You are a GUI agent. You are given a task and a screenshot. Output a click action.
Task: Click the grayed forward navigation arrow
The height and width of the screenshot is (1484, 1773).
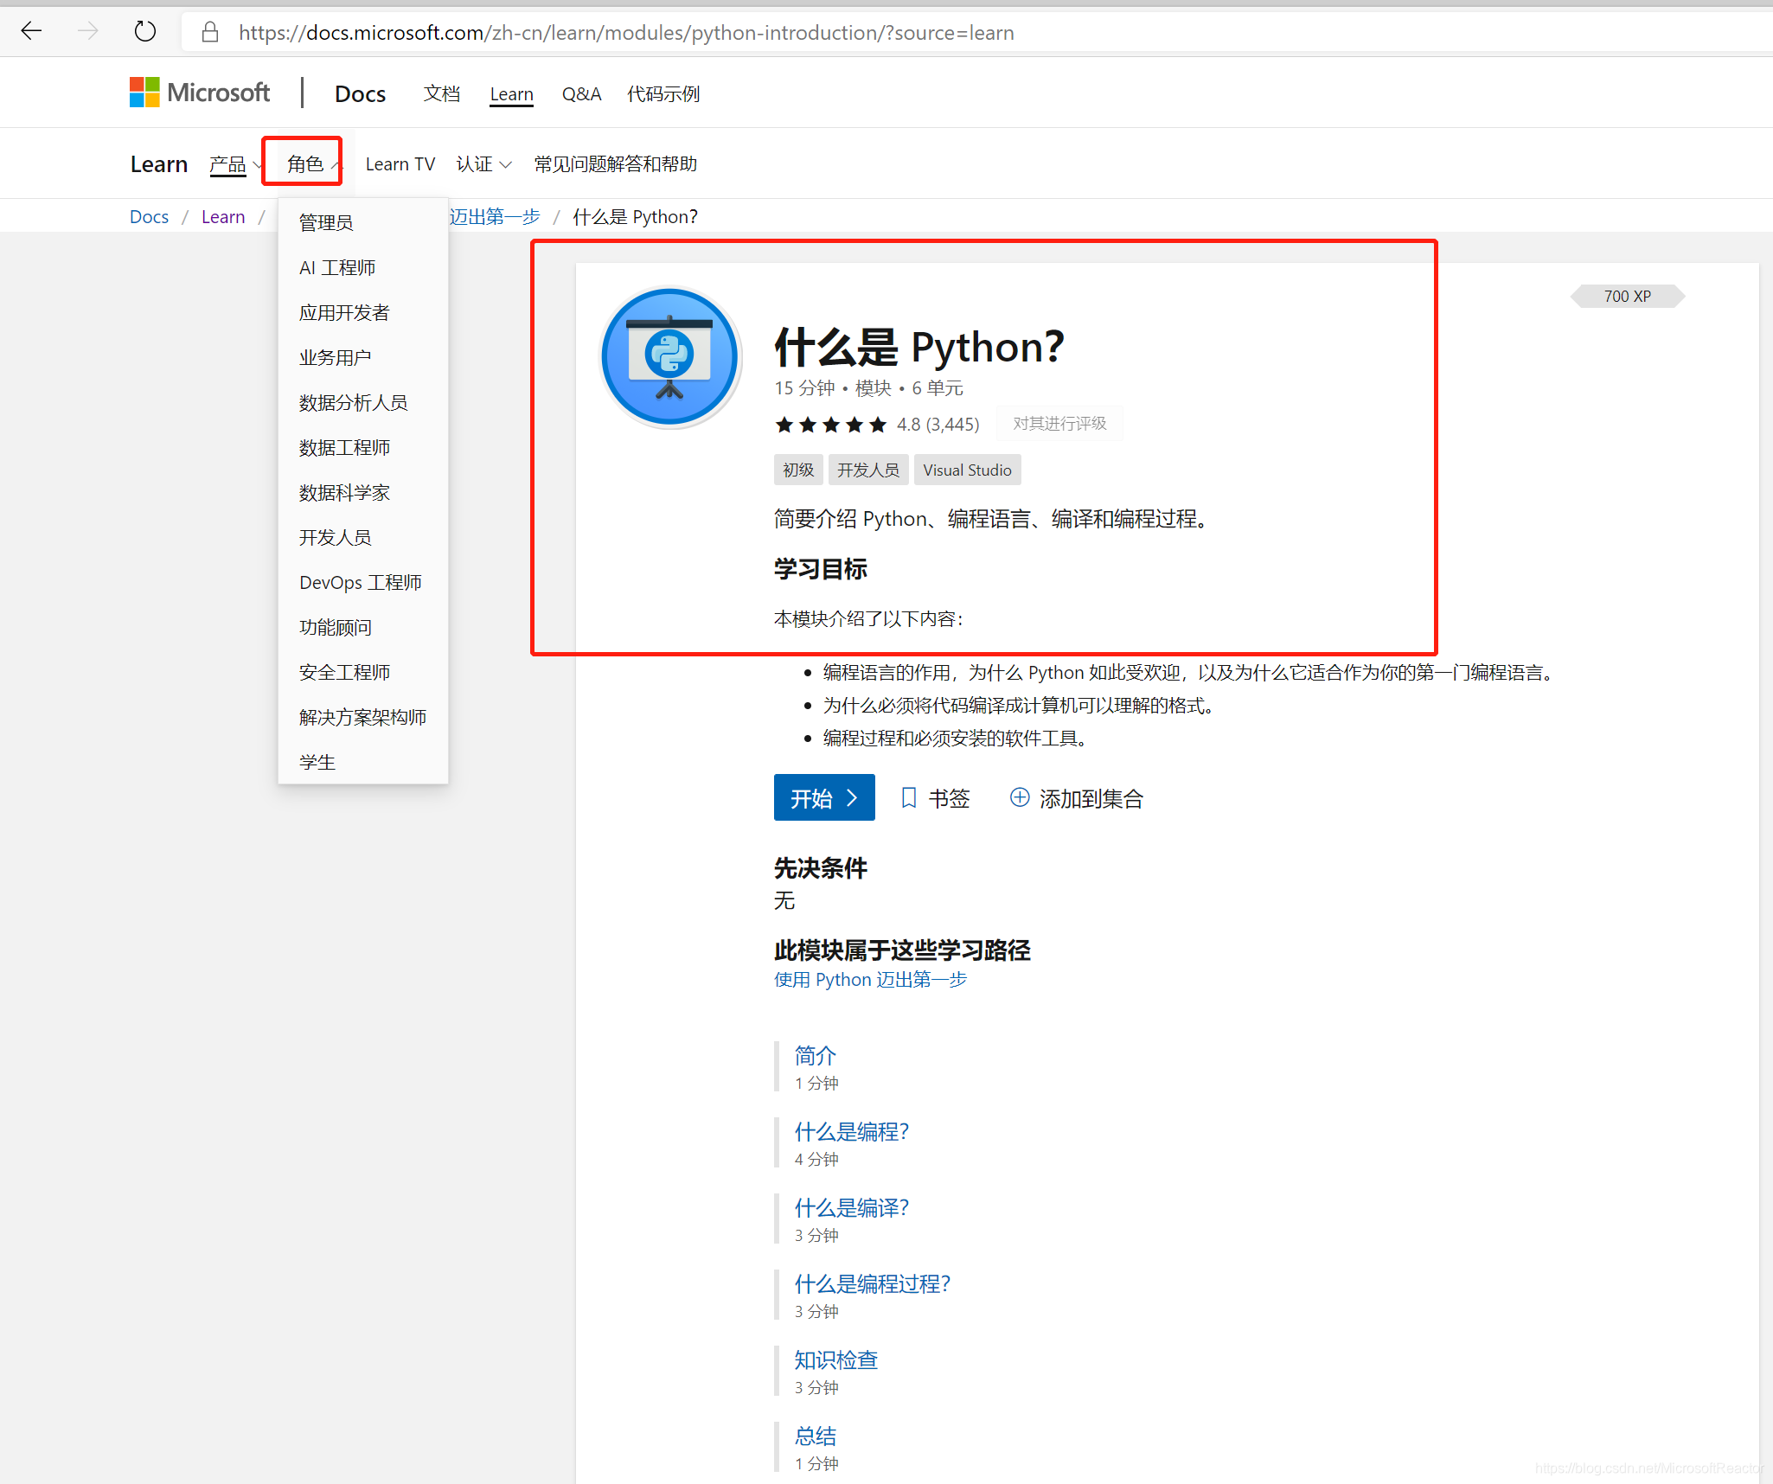coord(87,31)
